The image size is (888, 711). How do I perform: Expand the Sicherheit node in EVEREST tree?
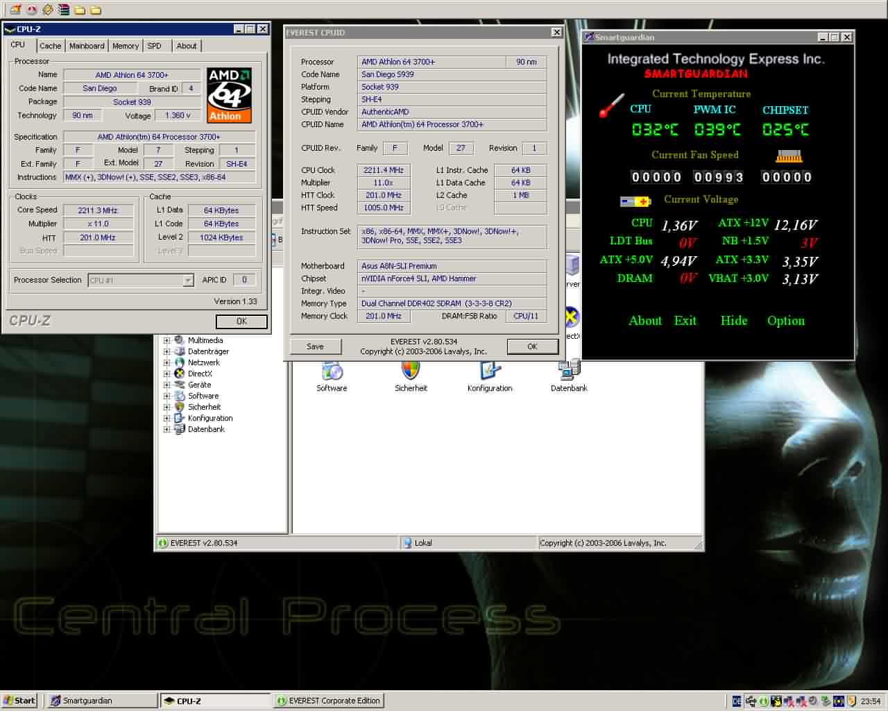pos(166,407)
